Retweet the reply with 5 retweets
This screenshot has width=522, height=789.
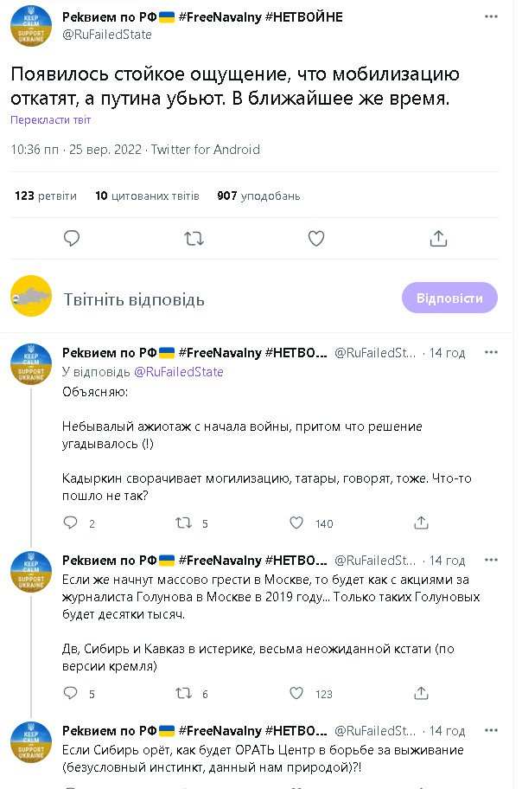click(x=184, y=523)
